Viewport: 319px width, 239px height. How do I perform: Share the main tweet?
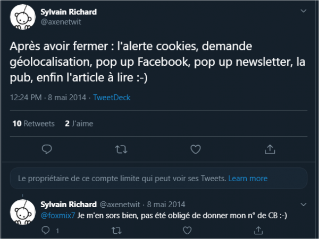[270, 149]
